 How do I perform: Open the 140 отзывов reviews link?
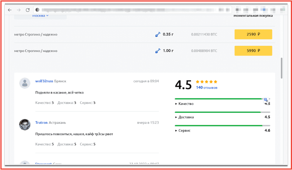pos(206,88)
